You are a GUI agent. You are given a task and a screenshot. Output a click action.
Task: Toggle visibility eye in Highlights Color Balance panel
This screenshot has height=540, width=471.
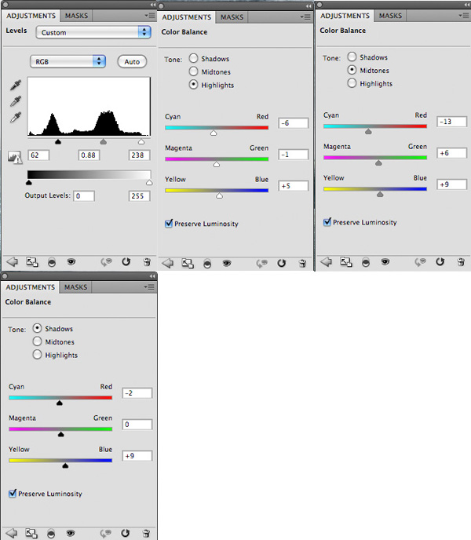click(x=227, y=264)
